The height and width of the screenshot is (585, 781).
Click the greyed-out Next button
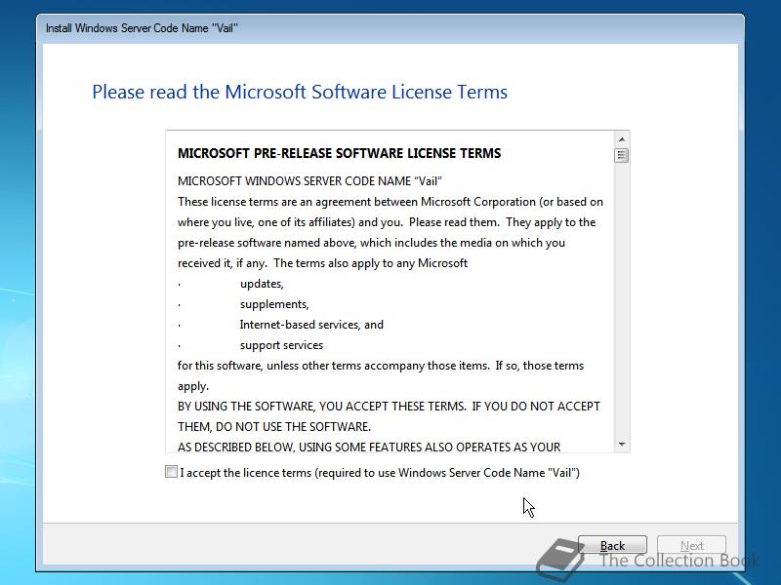(x=691, y=546)
